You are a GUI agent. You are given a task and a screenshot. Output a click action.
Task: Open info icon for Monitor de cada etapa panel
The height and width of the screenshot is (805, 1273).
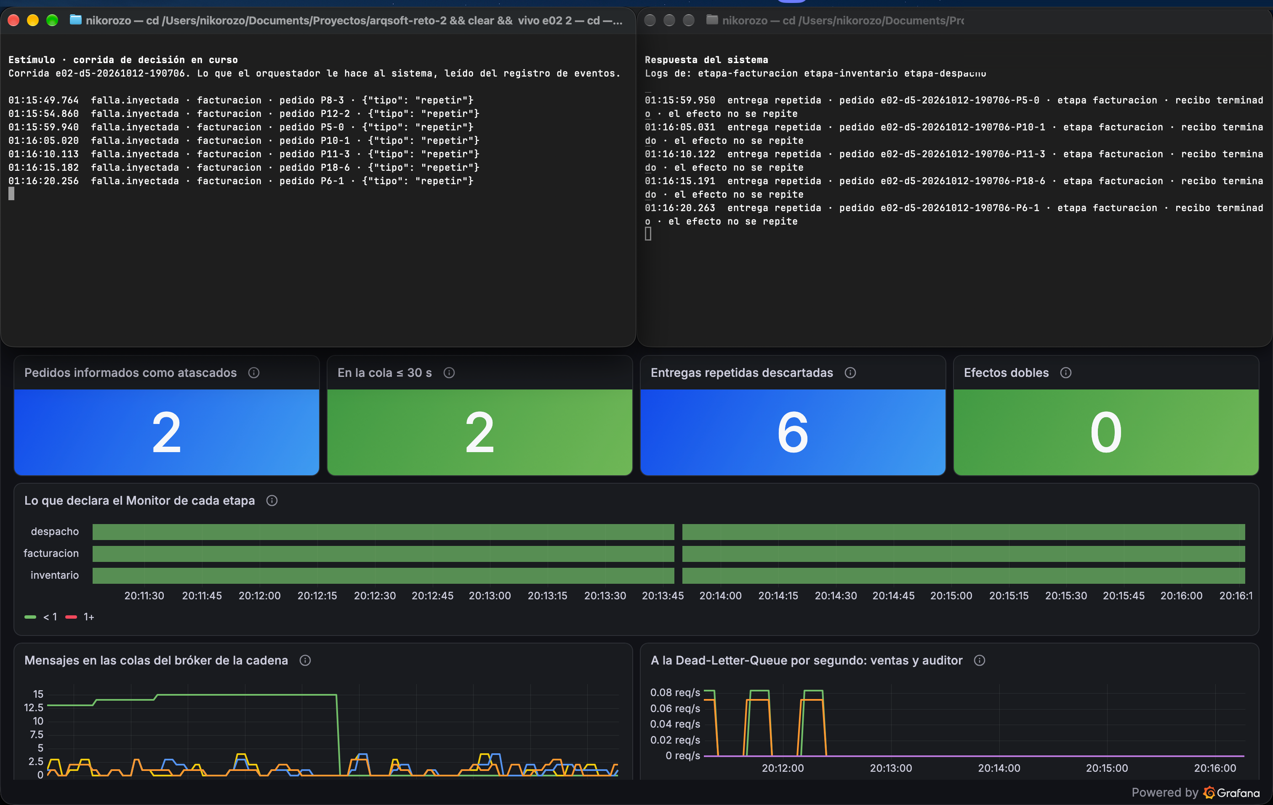click(x=272, y=501)
